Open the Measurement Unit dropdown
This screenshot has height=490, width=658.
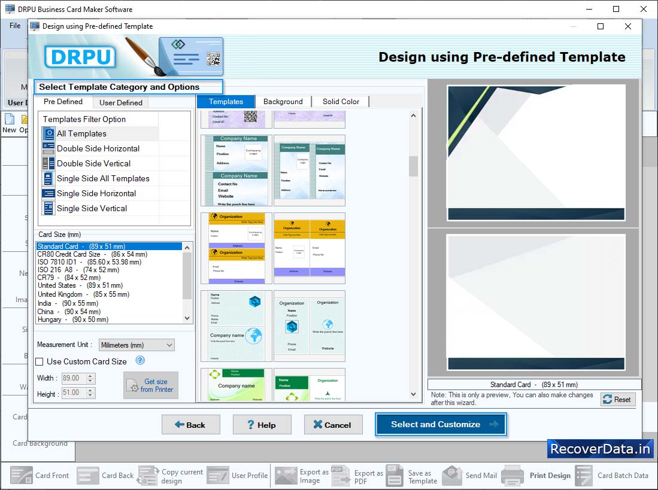[x=137, y=345]
